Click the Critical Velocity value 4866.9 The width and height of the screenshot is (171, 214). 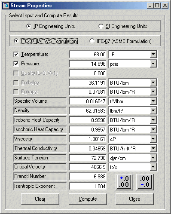point(88,167)
